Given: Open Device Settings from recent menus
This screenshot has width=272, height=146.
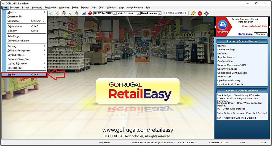Looking at the screenshot, I should (x=226, y=49).
